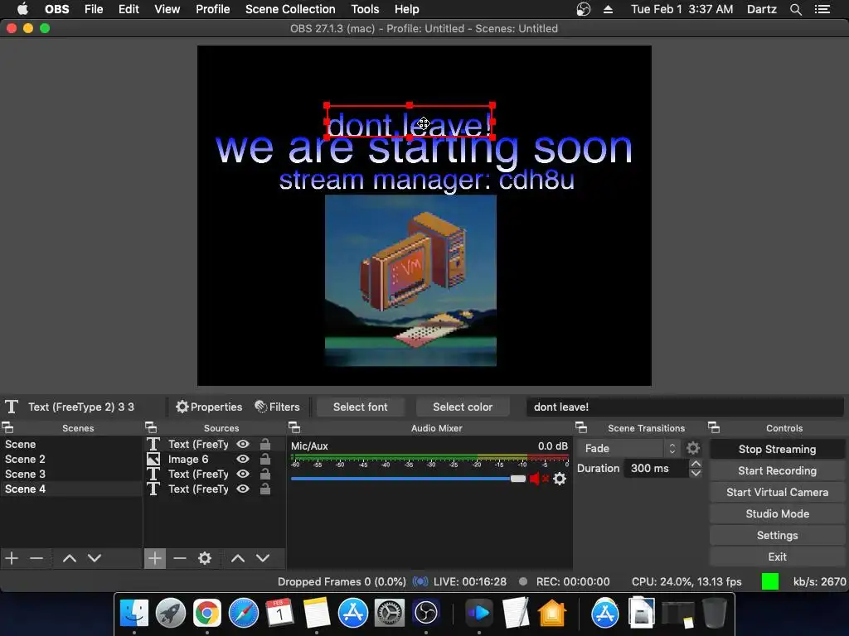Enable Studio Mode
Image resolution: width=849 pixels, height=636 pixels.
(777, 513)
